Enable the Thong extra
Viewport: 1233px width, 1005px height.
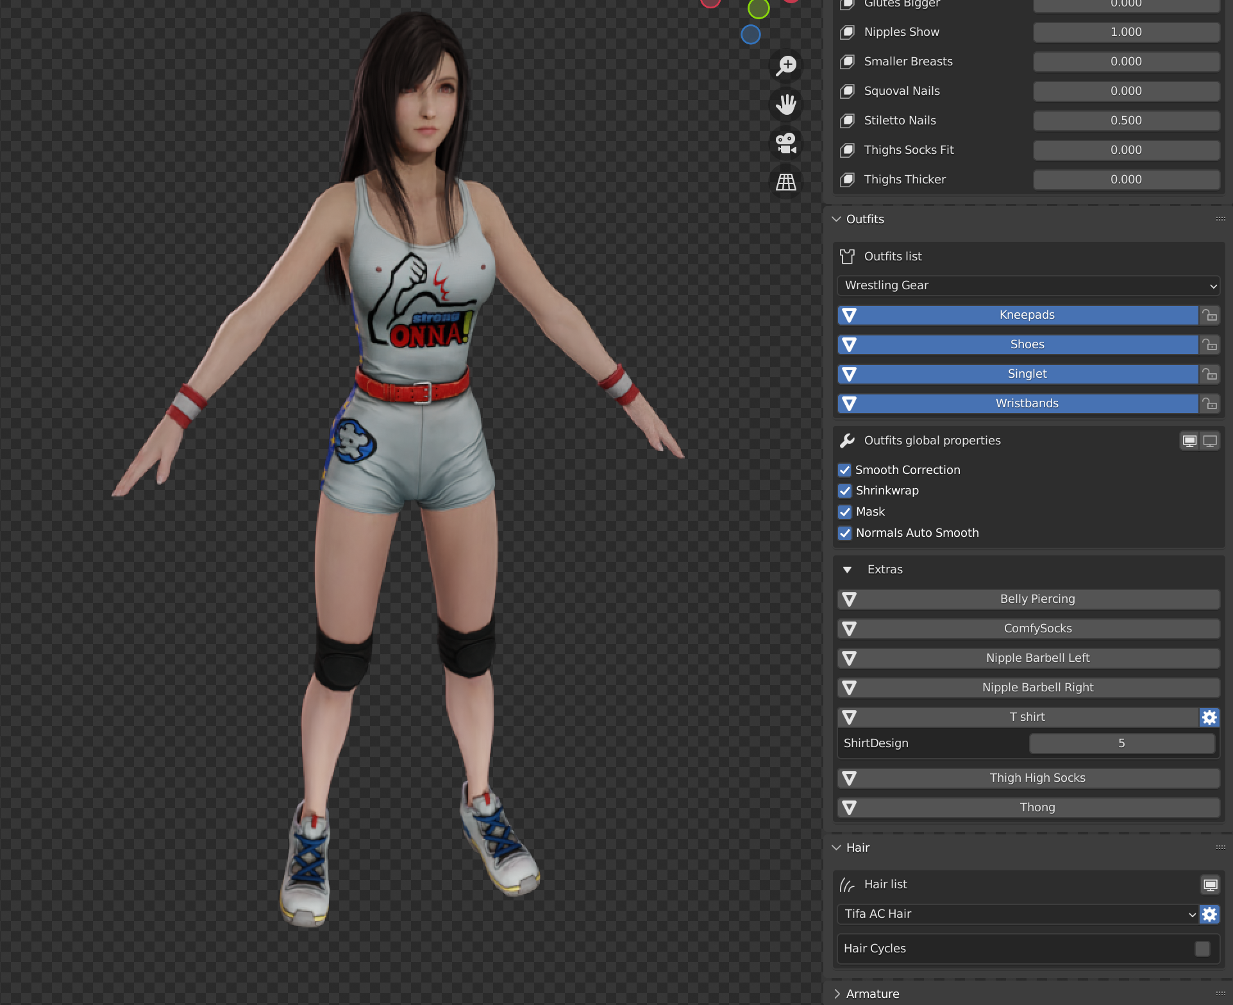(1028, 807)
